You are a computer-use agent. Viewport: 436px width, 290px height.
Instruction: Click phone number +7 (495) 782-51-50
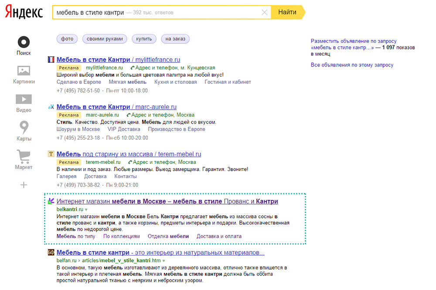pyautogui.click(x=78, y=90)
